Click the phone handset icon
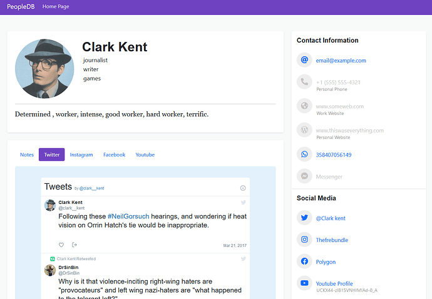The width and height of the screenshot is (432, 299). (x=304, y=82)
